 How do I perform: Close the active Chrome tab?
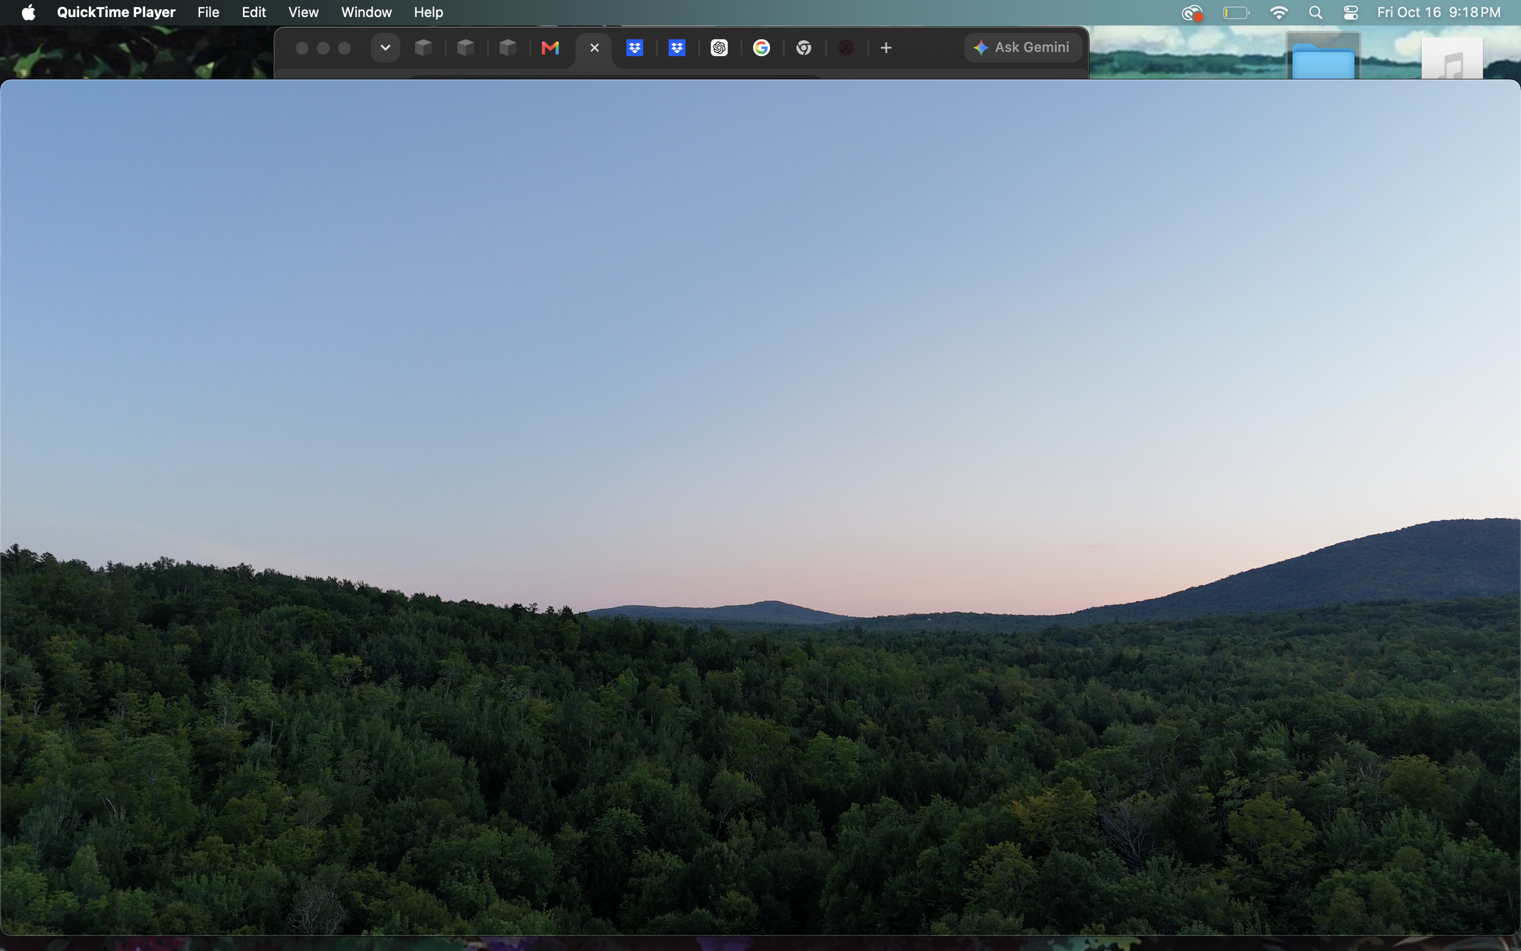595,48
